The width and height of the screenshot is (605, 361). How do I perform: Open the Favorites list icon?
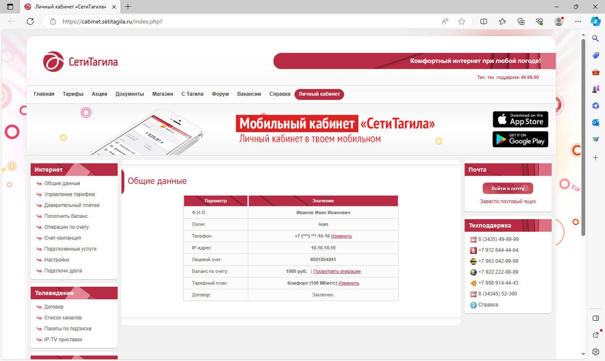click(502, 21)
